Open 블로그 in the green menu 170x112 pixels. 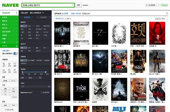pyautogui.click(x=9, y=24)
